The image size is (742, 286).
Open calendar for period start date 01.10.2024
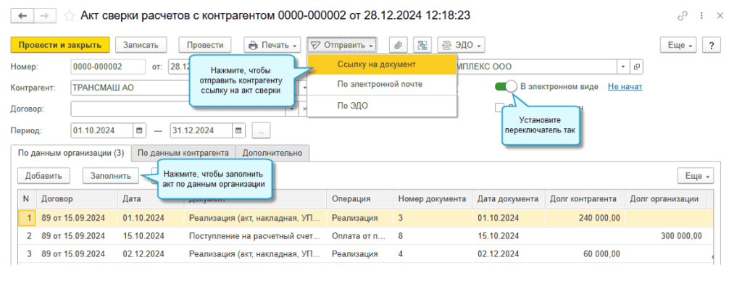[x=139, y=130]
